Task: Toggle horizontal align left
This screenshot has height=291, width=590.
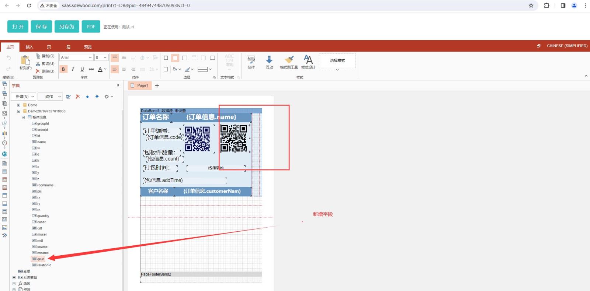Action: click(115, 69)
